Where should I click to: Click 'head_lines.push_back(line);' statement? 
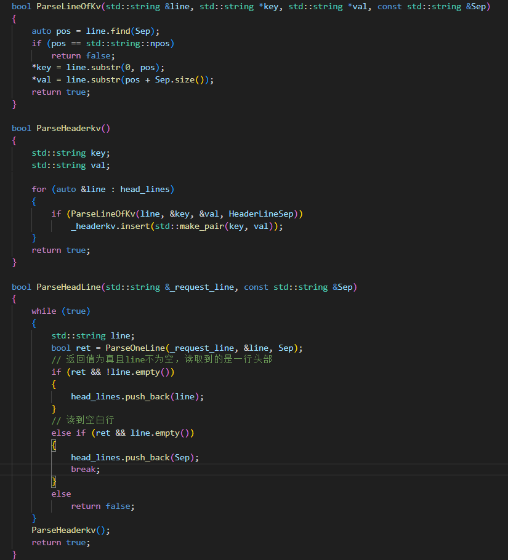(137, 396)
